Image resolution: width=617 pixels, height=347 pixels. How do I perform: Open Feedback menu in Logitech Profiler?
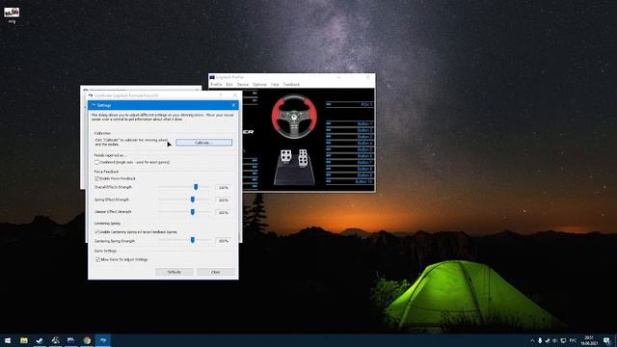[291, 85]
